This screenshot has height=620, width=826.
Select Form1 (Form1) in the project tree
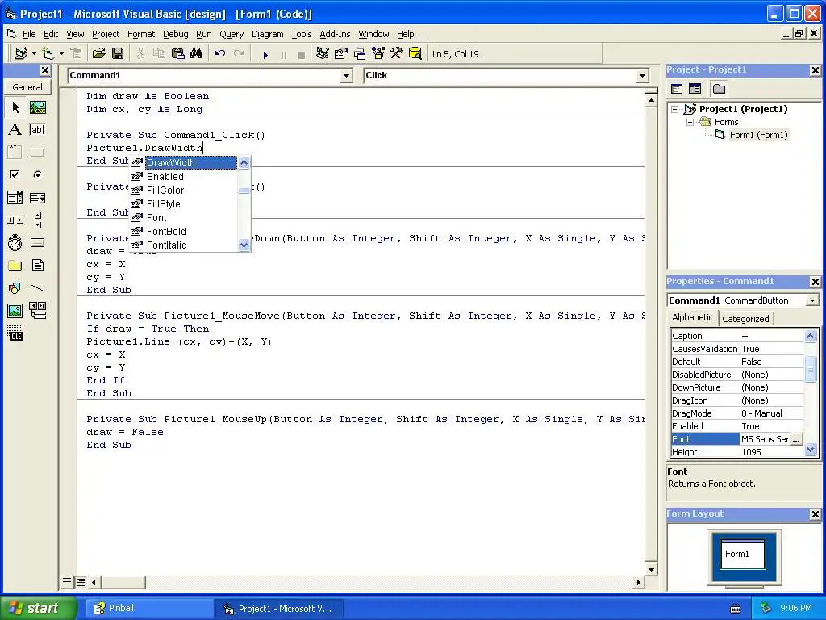click(x=758, y=135)
